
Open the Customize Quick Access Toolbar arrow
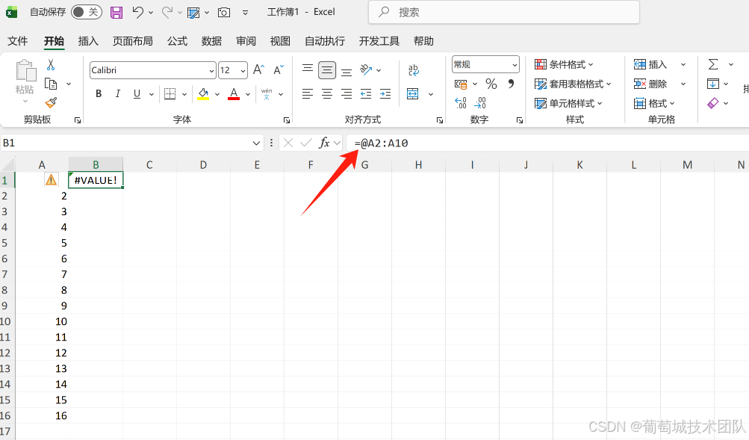[x=245, y=13]
